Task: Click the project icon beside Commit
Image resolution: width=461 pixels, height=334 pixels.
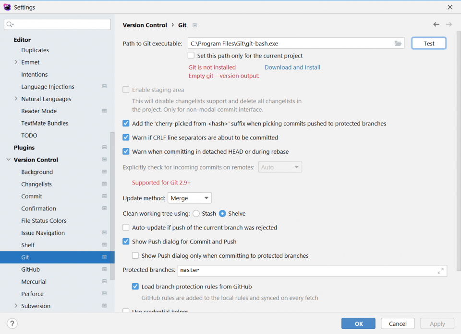Action: (x=104, y=196)
